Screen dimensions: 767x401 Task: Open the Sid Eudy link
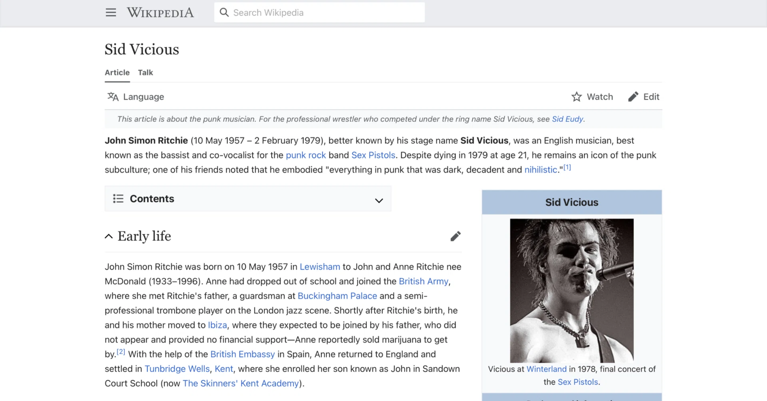click(567, 119)
